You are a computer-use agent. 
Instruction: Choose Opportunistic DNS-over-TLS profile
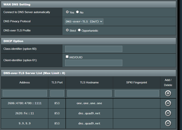(79, 30)
